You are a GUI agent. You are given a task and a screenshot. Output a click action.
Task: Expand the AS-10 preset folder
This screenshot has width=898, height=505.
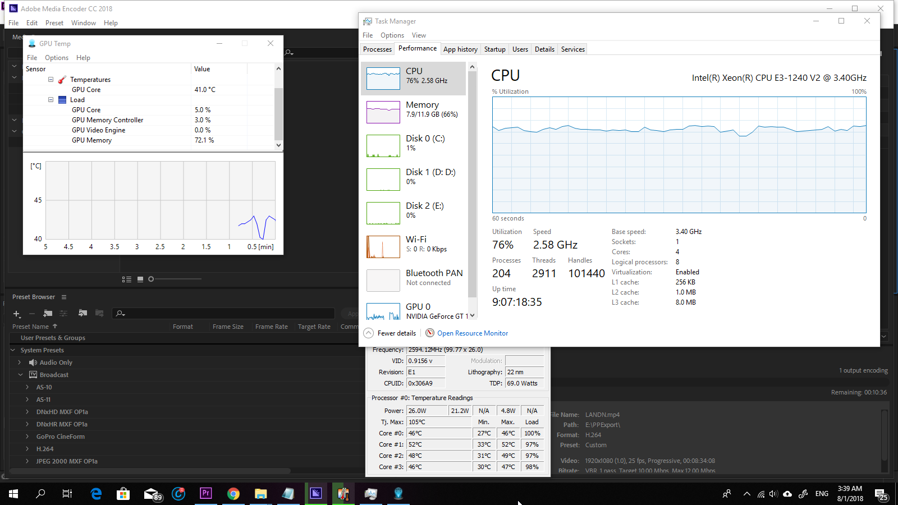point(28,387)
